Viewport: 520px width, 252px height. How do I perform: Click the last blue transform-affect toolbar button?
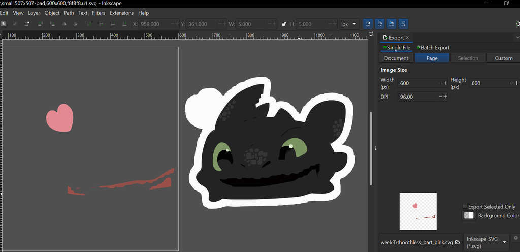[x=403, y=24]
